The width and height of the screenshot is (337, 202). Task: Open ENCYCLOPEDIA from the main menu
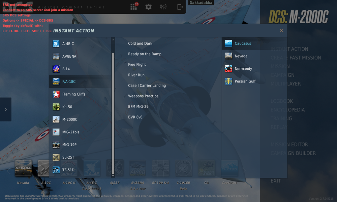pyautogui.click(x=287, y=110)
